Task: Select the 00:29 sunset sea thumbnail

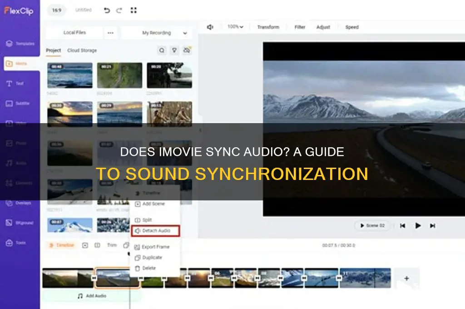Action: click(119, 114)
